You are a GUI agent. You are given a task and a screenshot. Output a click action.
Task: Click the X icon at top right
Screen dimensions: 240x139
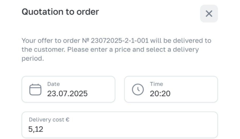tap(209, 14)
